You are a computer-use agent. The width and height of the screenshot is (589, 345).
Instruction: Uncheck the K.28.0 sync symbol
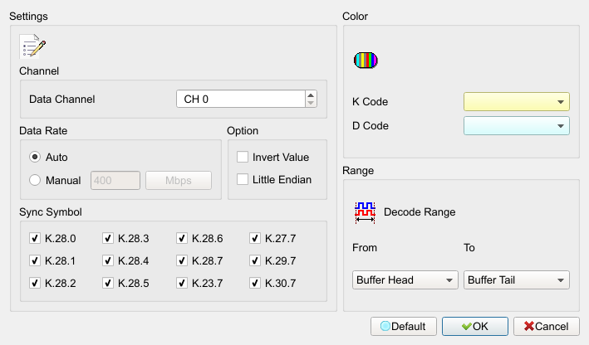point(35,238)
